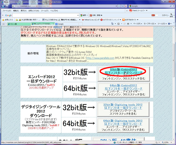
Task: Click the add-to-favorites-bar star icon
Action: point(17,20)
